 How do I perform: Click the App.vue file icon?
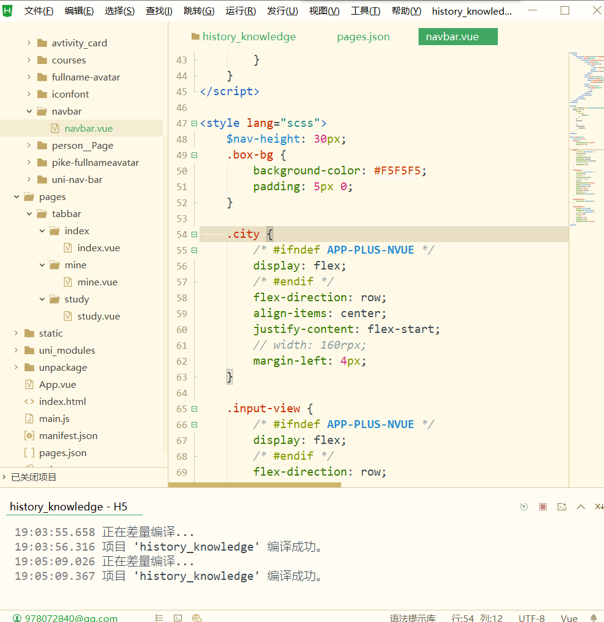click(x=29, y=384)
